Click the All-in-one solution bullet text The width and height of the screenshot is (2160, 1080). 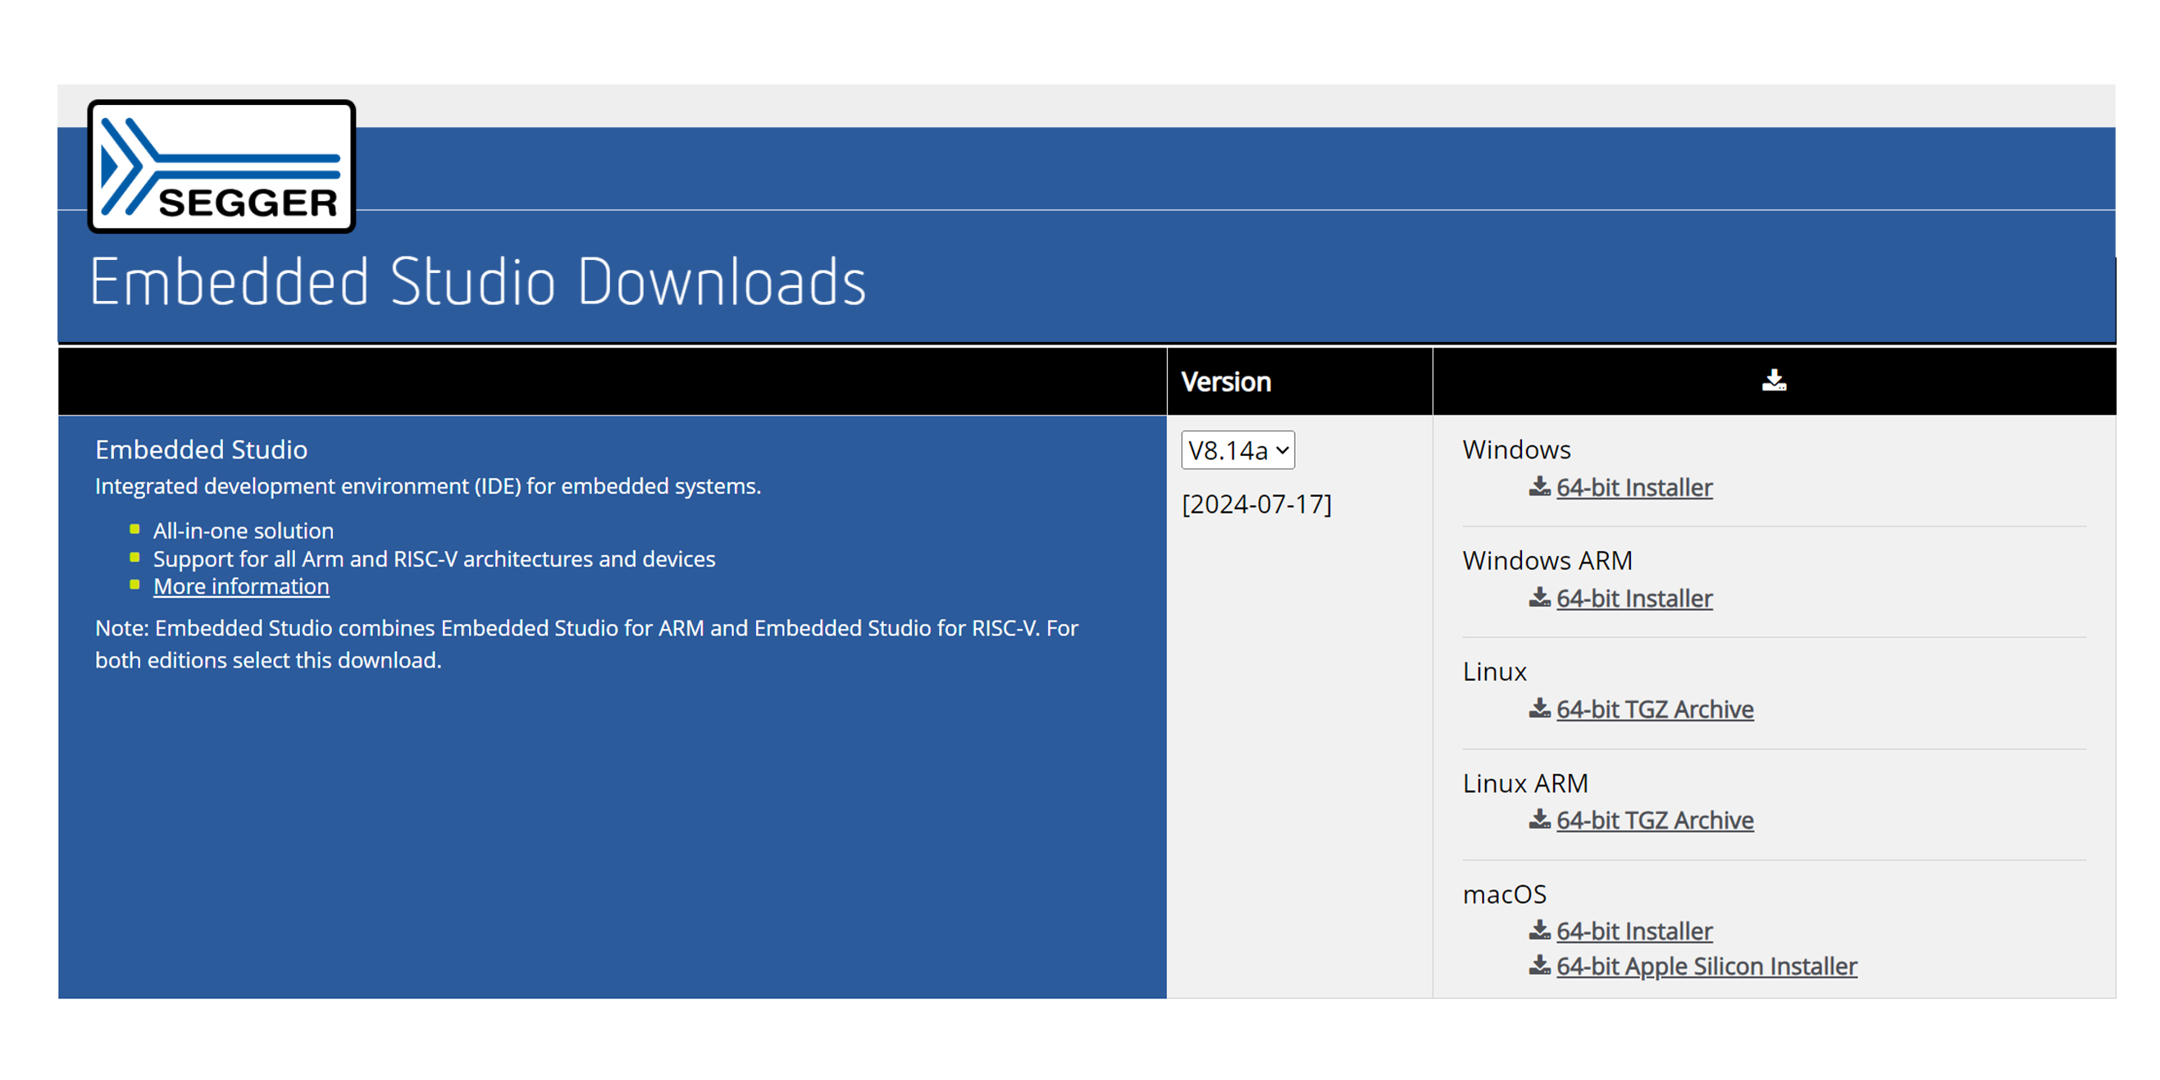pos(244,531)
